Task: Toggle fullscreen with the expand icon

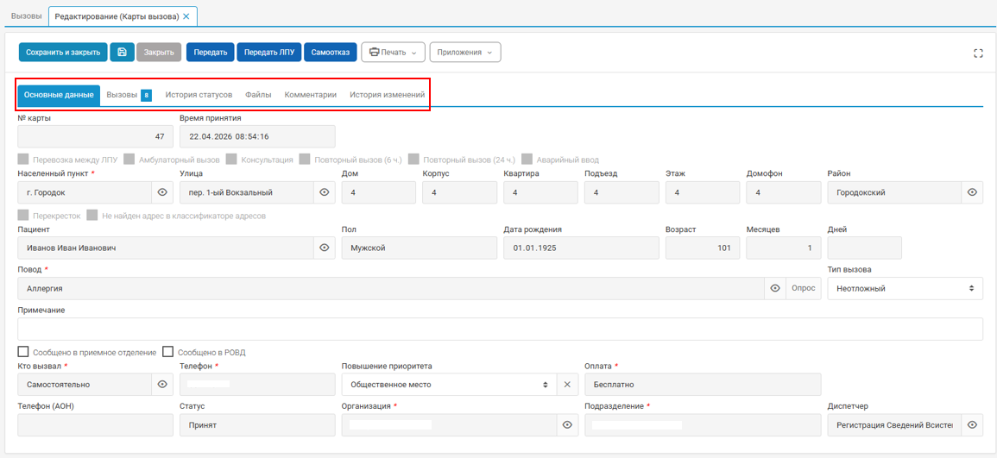Action: click(x=978, y=53)
